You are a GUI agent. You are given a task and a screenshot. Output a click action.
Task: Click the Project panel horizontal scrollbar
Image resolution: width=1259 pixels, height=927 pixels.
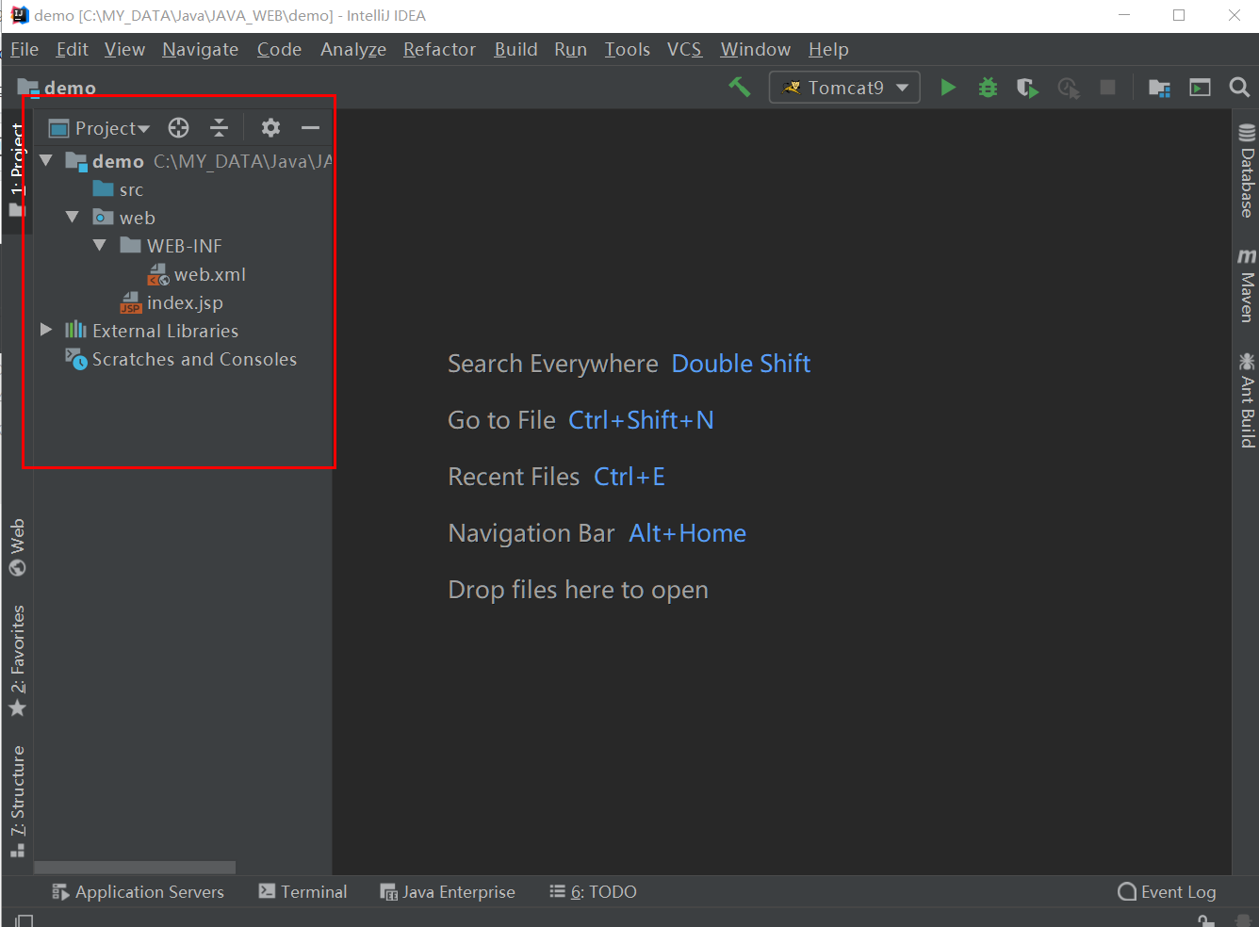pyautogui.click(x=135, y=868)
